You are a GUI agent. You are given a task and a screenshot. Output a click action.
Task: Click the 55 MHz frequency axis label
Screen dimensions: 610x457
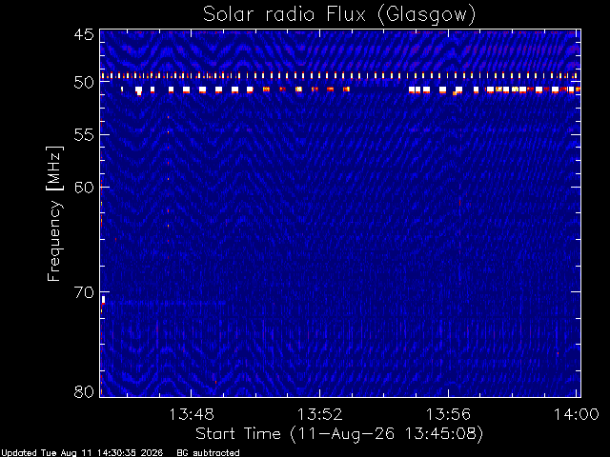[84, 135]
